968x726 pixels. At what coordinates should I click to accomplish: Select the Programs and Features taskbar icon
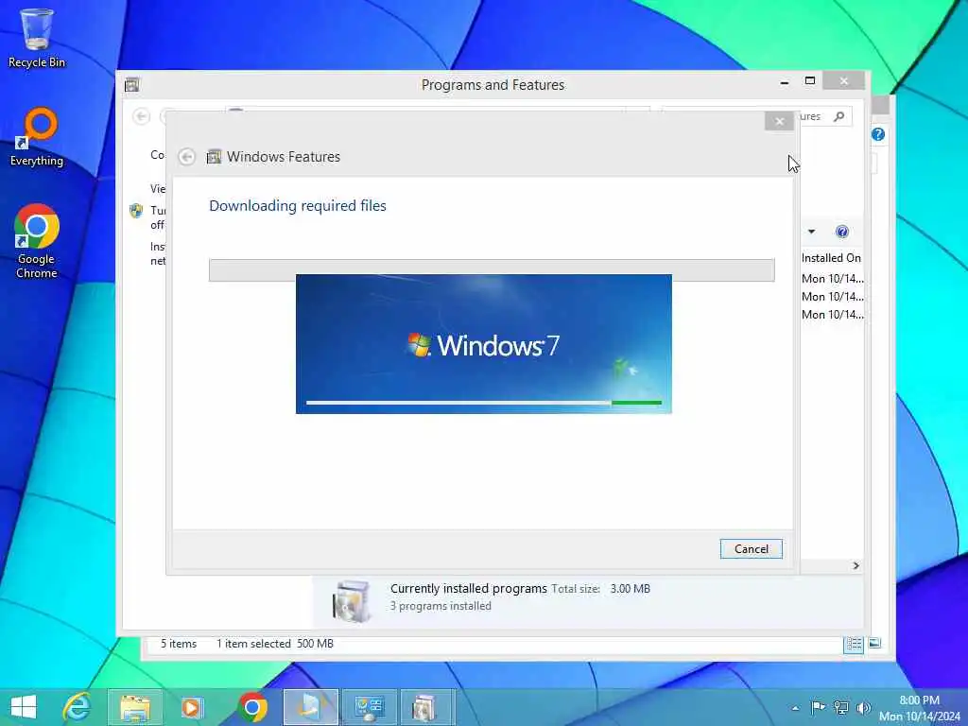(426, 707)
